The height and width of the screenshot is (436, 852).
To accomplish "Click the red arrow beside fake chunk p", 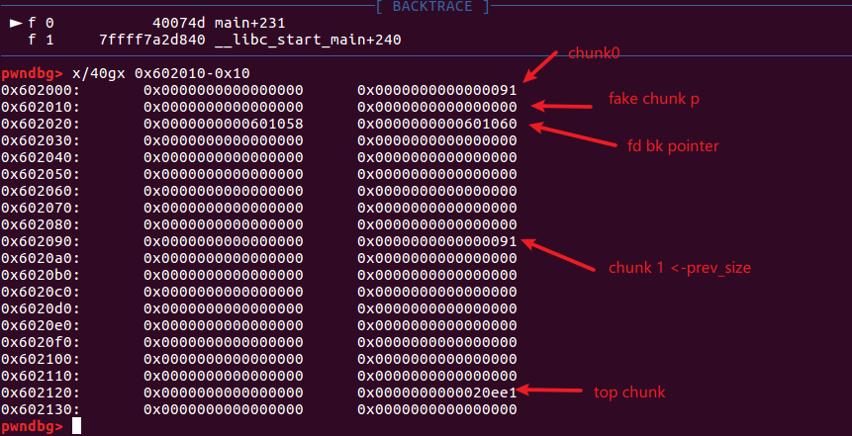I will pos(561,106).
